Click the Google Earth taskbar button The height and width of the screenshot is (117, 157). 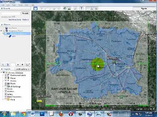click(x=90, y=114)
